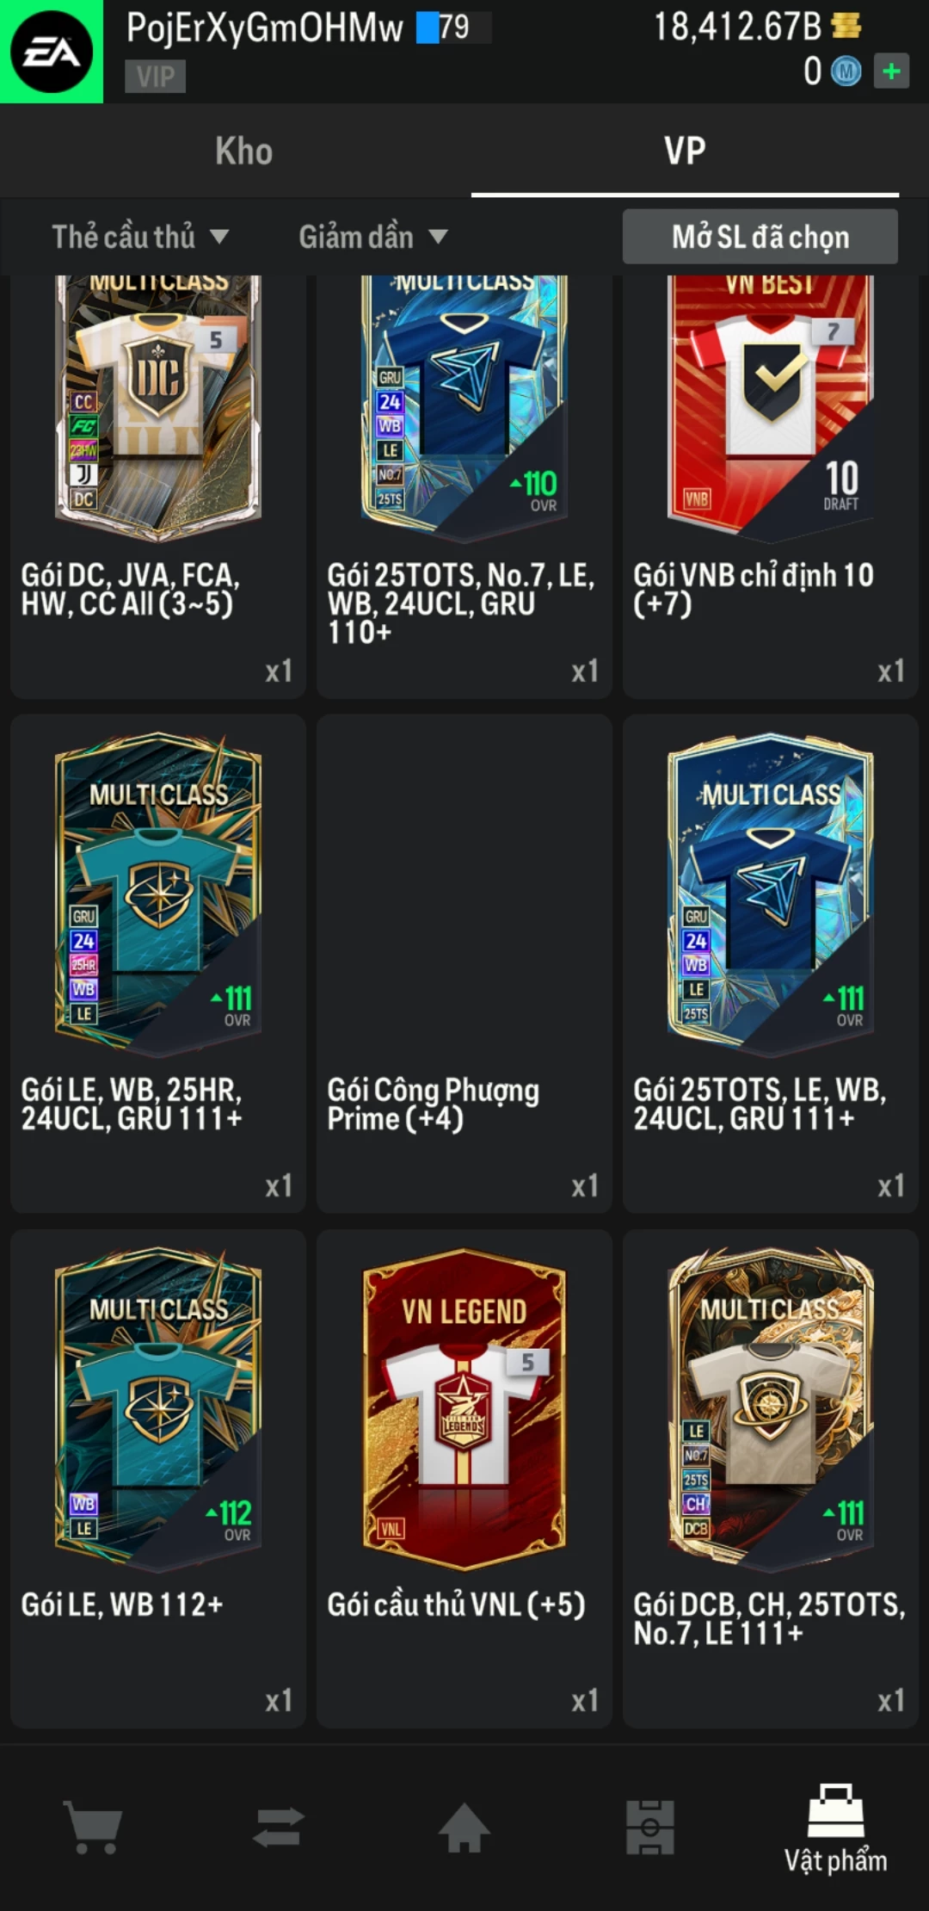Screen dimensions: 929x1911
Task: Open the shopping cart store icon
Action: (93, 1827)
